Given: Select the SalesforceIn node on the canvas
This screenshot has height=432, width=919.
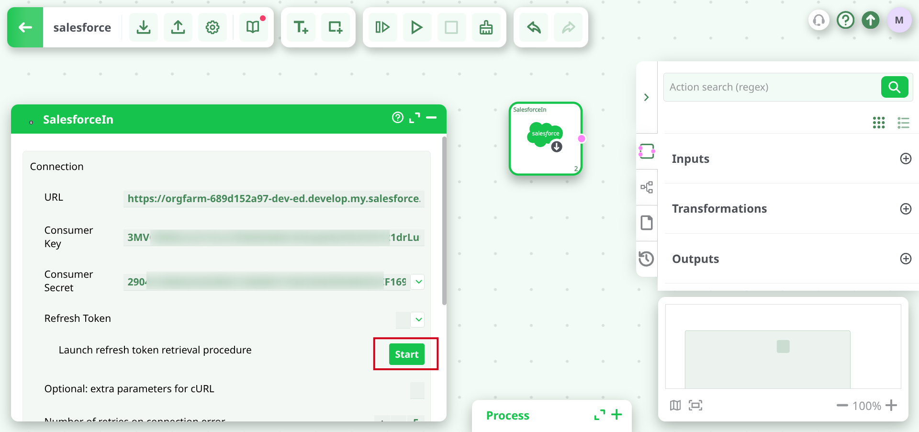Looking at the screenshot, I should 546,139.
